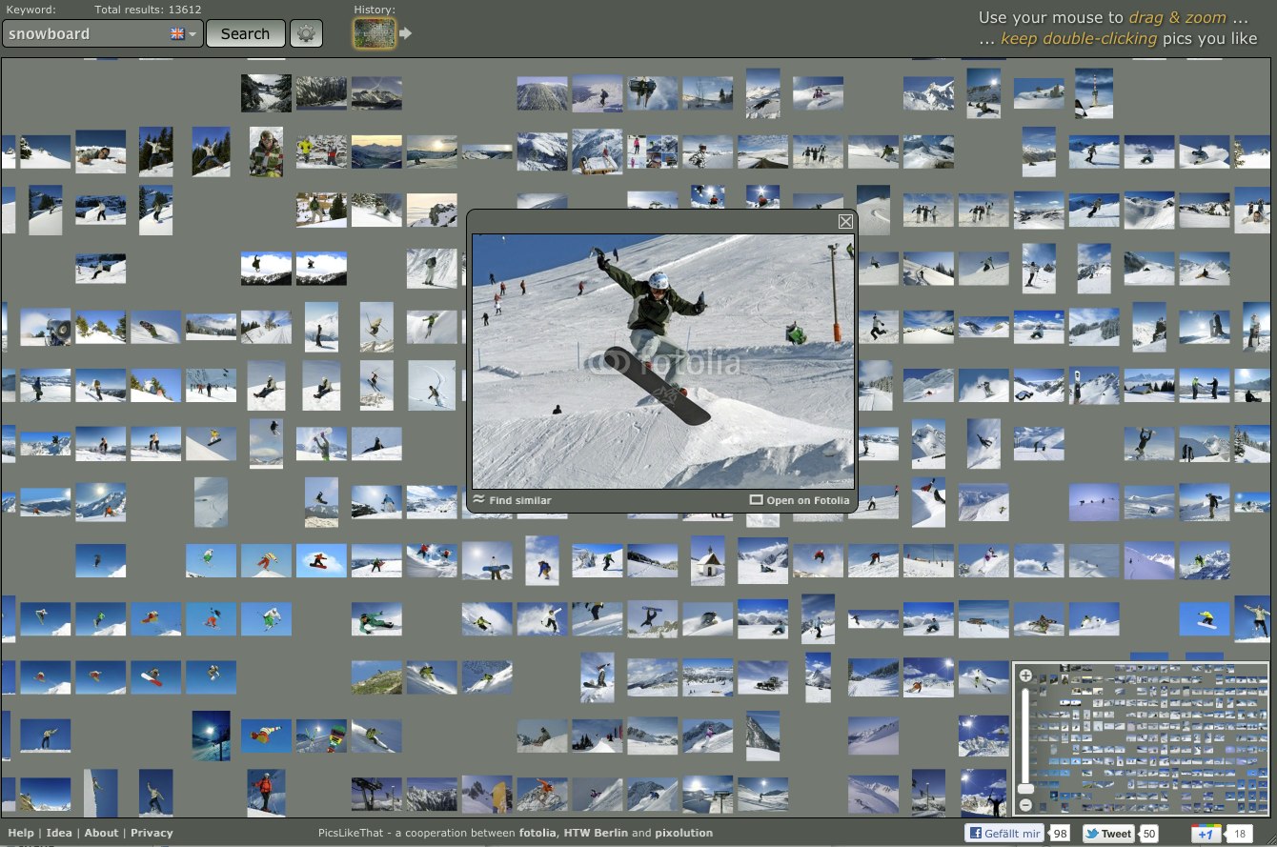Close the enlarged snowboarder preview

[x=845, y=221]
